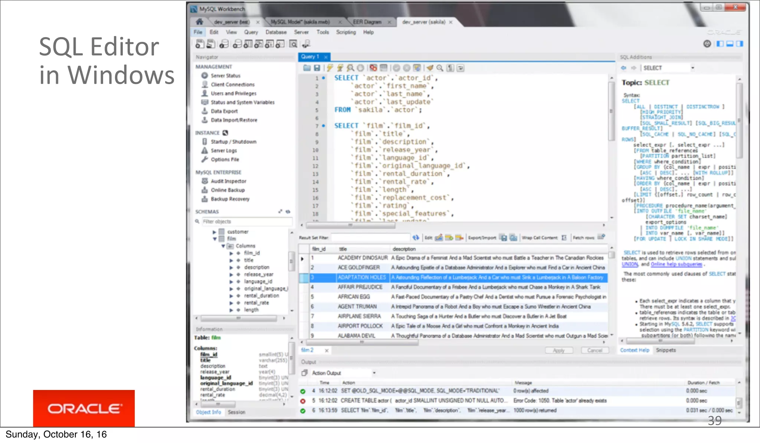Switch to the Session tab
760x443 pixels.
(236, 412)
